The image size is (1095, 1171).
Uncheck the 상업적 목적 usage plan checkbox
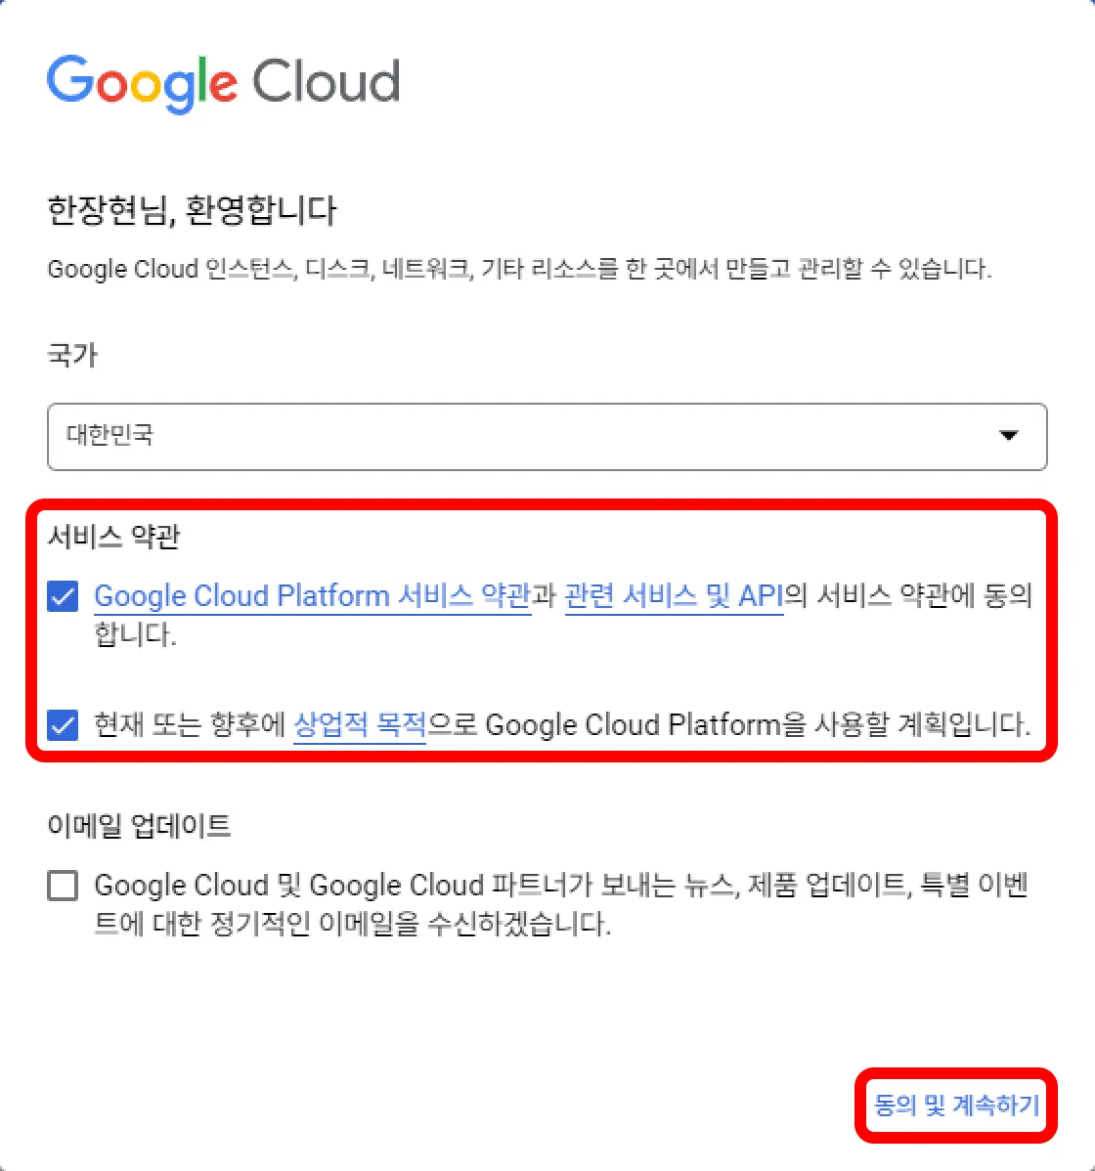pos(63,724)
